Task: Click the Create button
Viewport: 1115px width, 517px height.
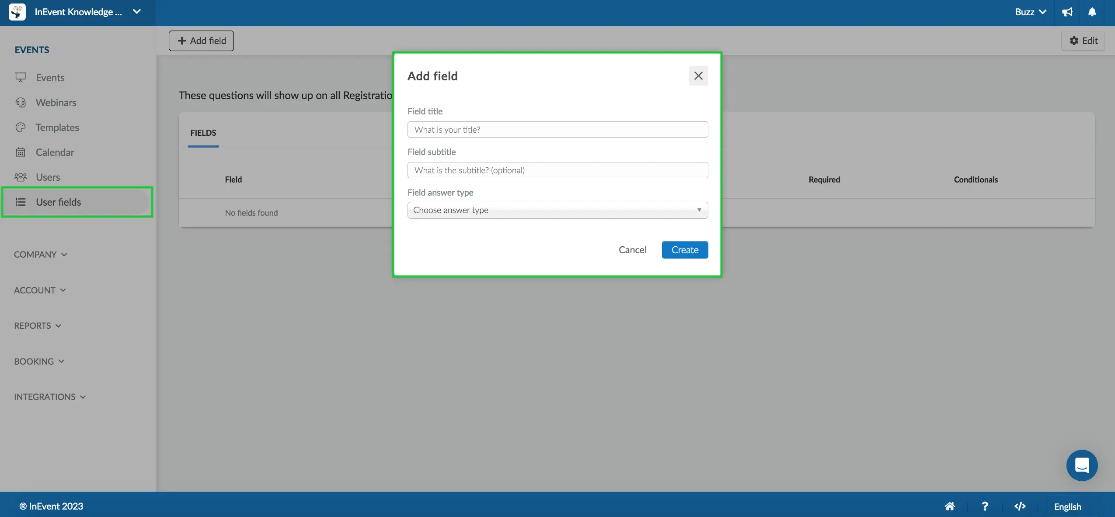Action: (685, 249)
